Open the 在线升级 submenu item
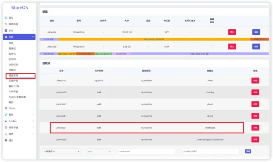The image size is (273, 162). (x=13, y=81)
